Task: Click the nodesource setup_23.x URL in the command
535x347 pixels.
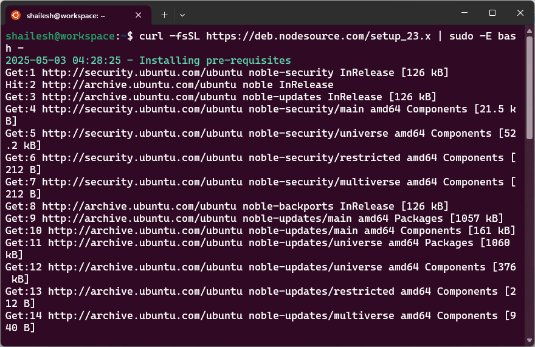Action: (x=318, y=36)
